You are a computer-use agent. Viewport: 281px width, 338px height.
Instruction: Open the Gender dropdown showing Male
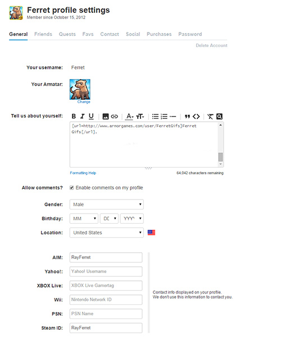pyautogui.click(x=107, y=205)
